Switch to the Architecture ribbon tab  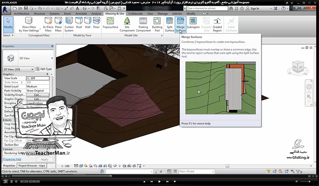(22, 14)
